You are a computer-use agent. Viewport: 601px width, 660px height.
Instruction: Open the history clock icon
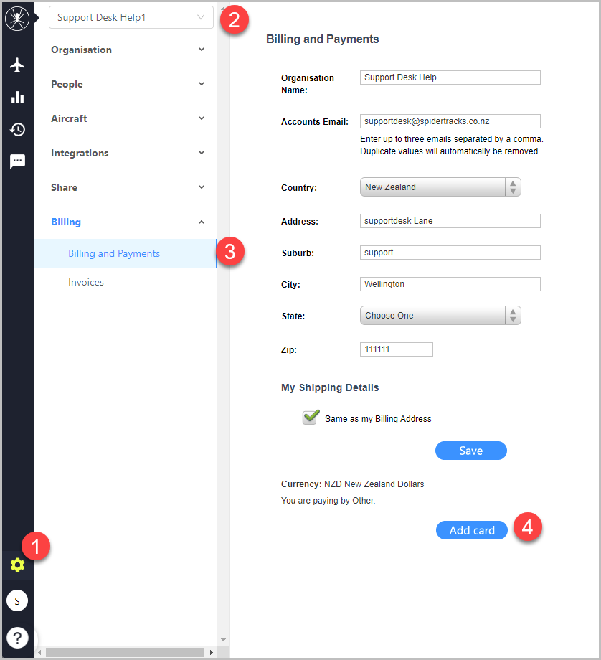coord(17,129)
